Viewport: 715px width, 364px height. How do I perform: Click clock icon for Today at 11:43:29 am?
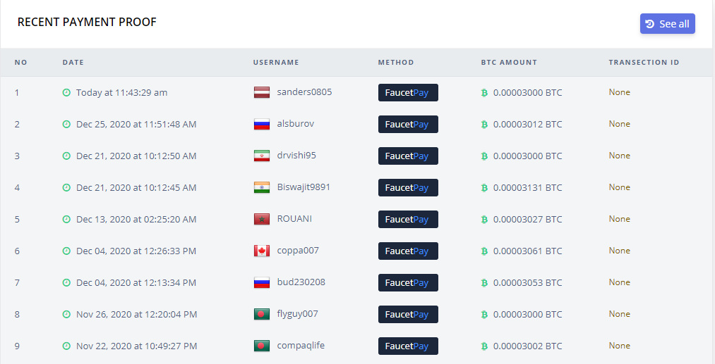click(66, 92)
